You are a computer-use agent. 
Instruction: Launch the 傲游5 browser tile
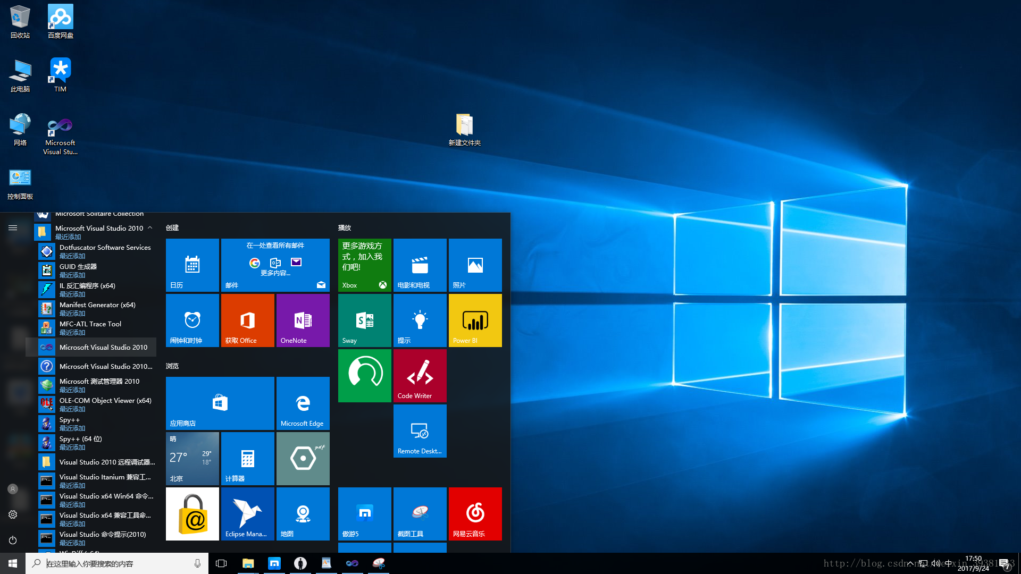pos(365,514)
